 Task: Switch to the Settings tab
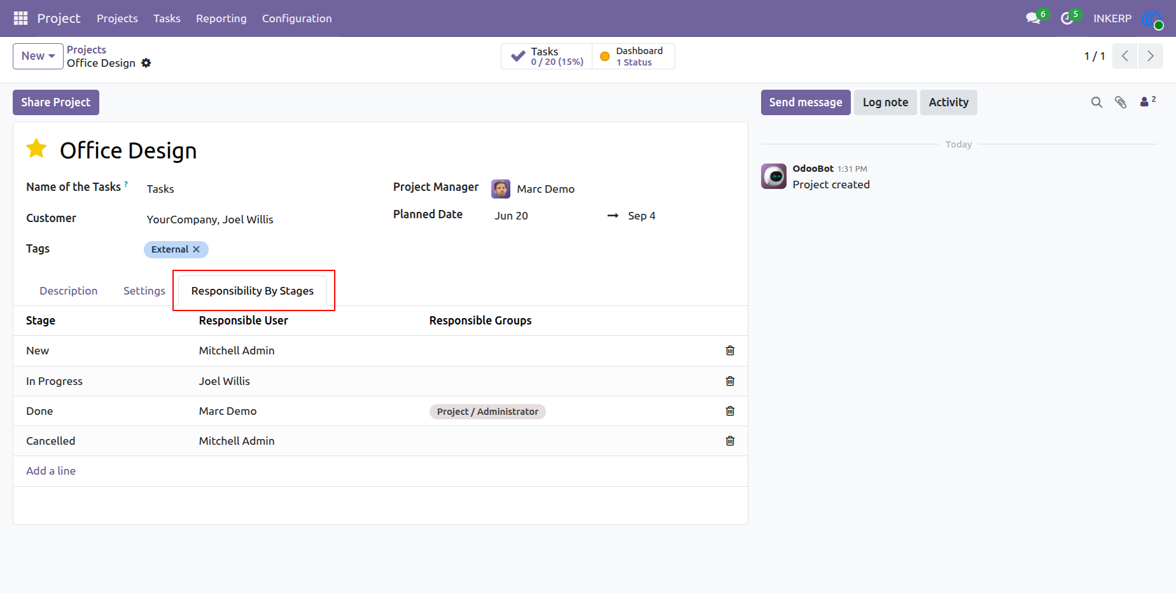pyautogui.click(x=144, y=291)
